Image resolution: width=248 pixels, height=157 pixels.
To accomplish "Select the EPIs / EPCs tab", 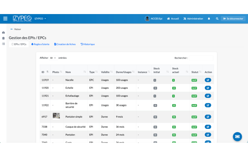I will pyautogui.click(x=19, y=44).
